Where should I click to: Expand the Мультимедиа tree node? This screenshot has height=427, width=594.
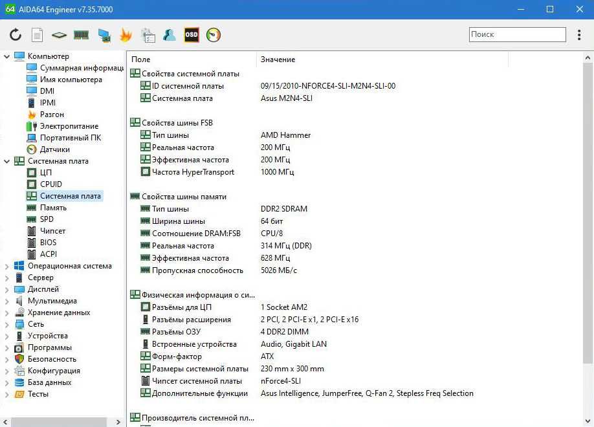tap(7, 301)
